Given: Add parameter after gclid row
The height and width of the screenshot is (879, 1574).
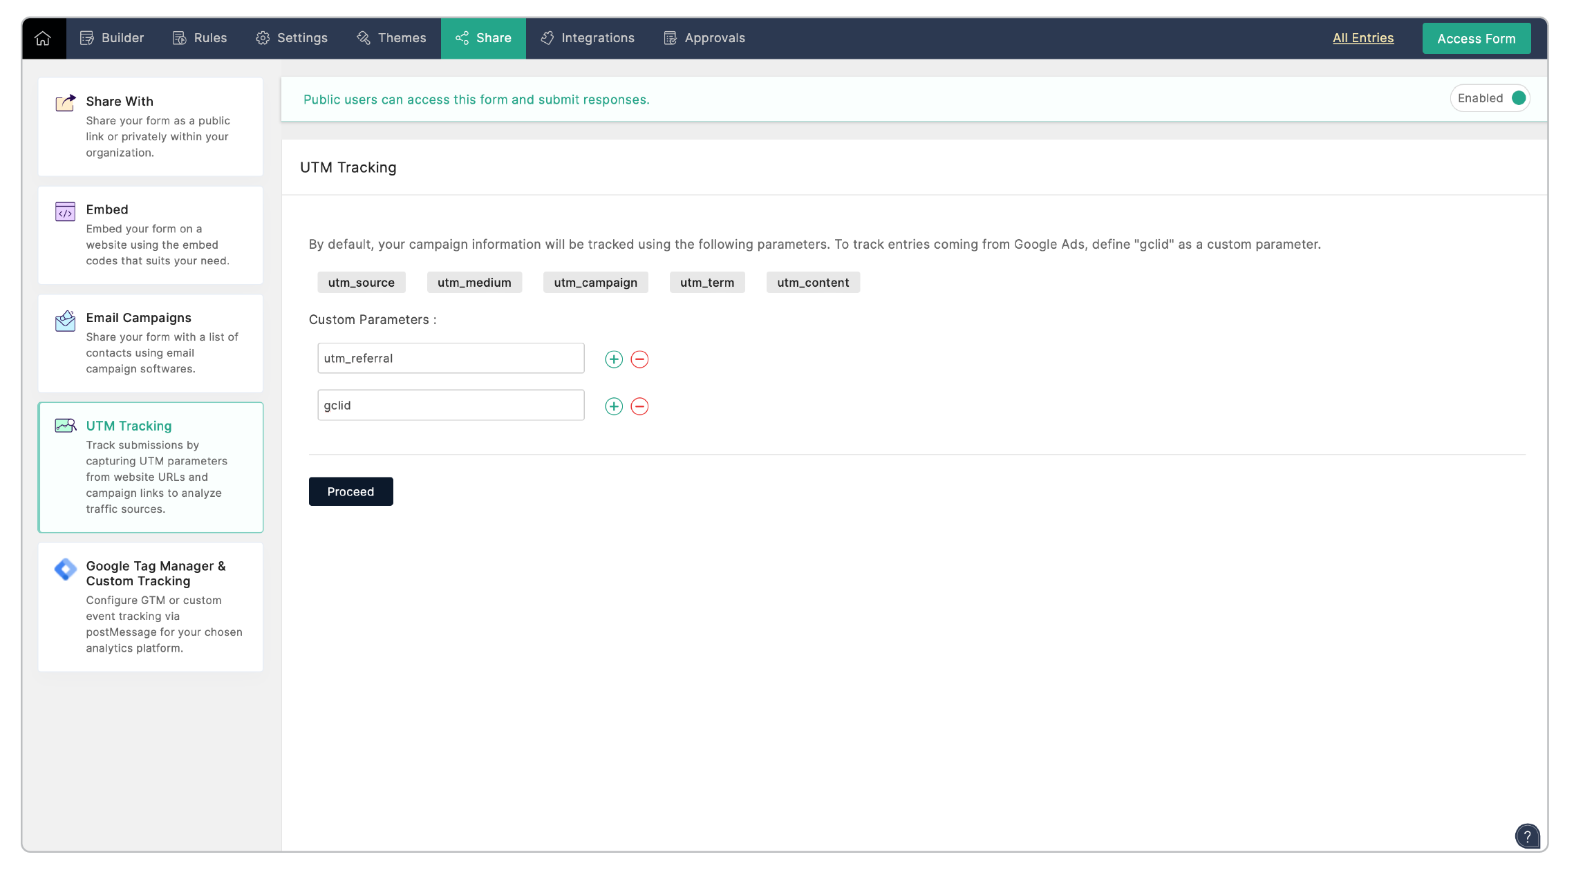Looking at the screenshot, I should coord(613,406).
